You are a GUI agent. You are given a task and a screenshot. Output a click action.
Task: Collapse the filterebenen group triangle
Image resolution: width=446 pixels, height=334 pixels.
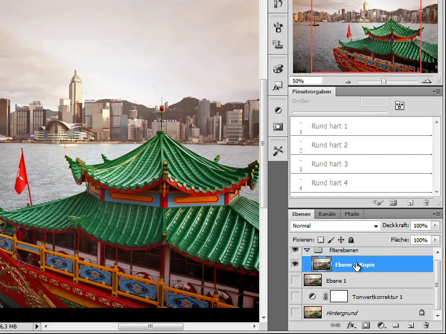pos(307,250)
